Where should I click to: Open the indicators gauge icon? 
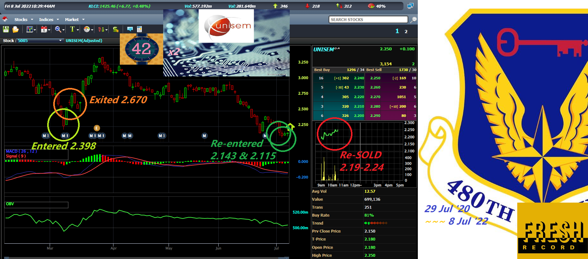[86, 29]
